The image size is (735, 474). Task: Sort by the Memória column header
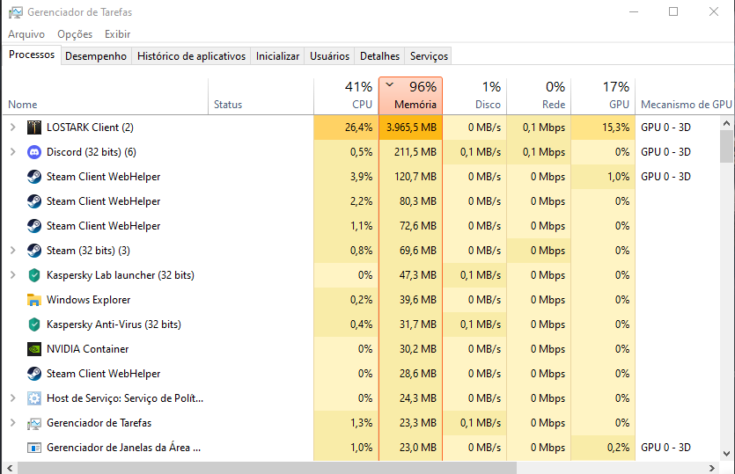tap(410, 96)
